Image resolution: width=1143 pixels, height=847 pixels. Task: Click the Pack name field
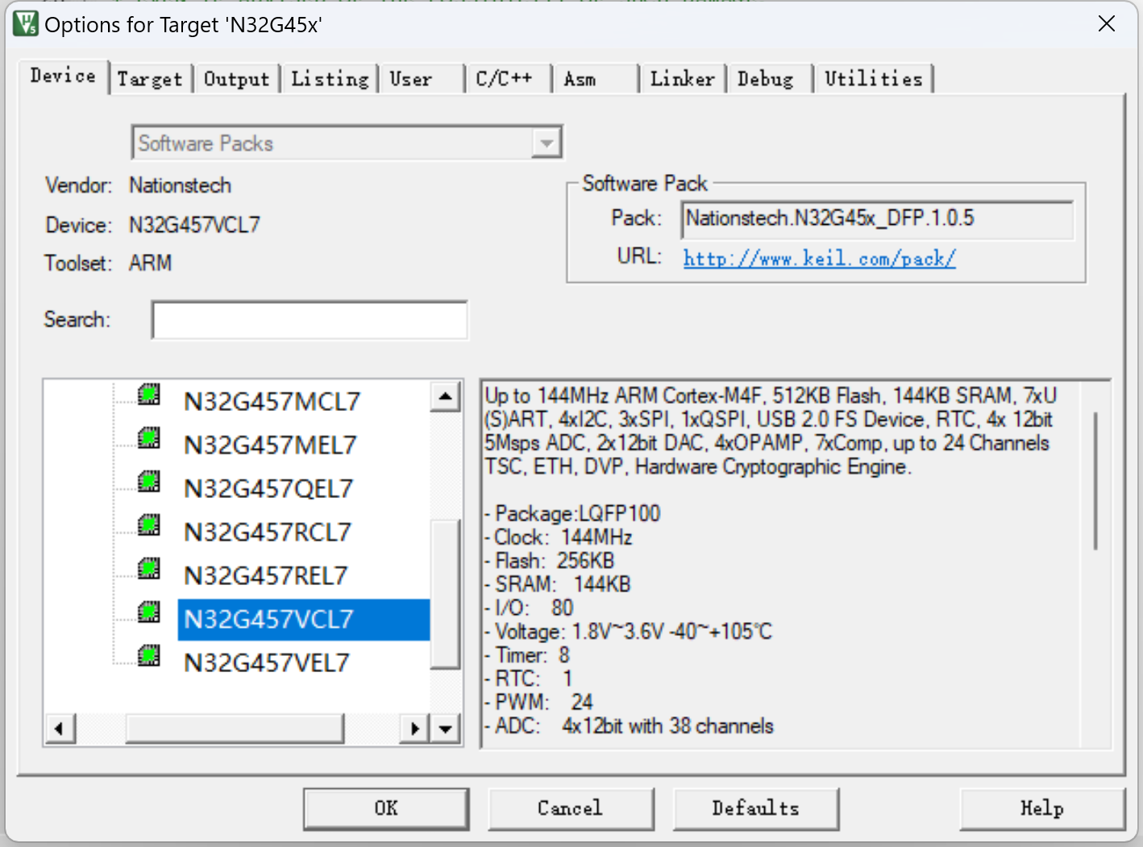pos(877,220)
